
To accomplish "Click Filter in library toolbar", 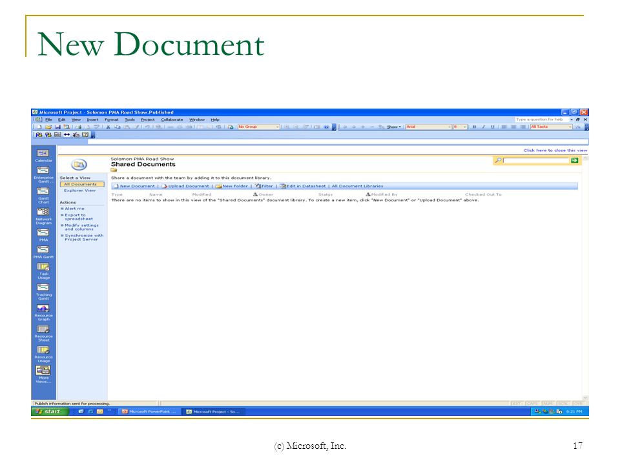I will click(264, 186).
